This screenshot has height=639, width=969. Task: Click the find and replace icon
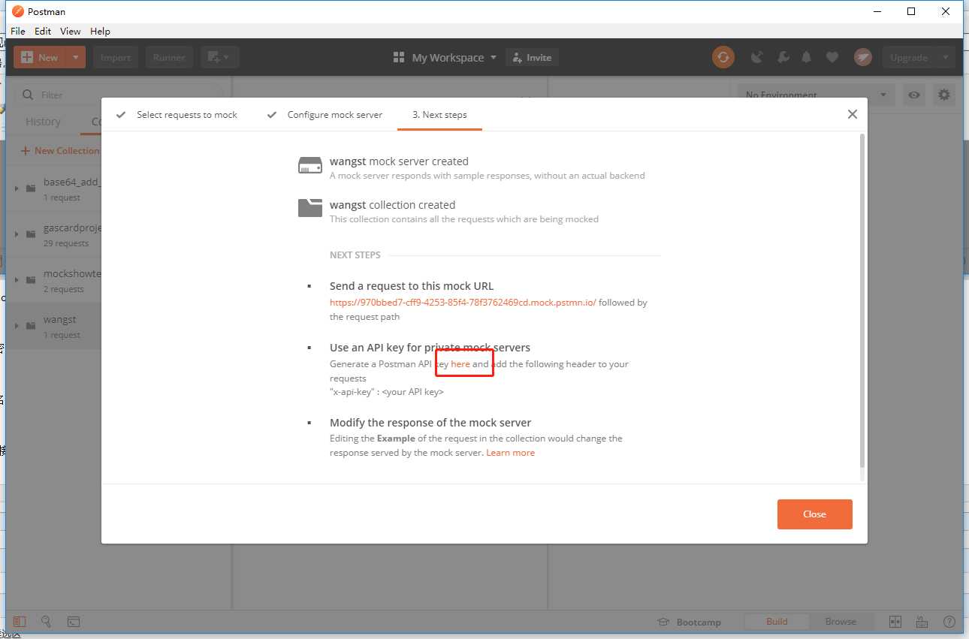tap(47, 622)
